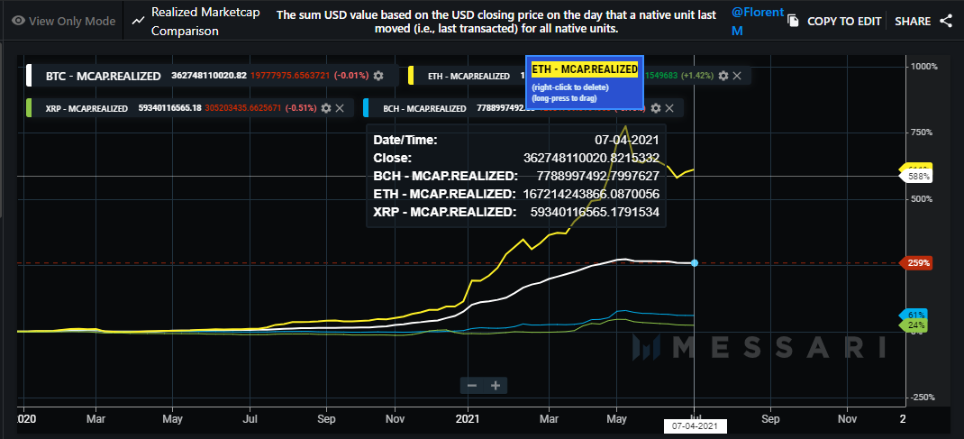Click the tooltip Date/Time row

[x=516, y=140]
